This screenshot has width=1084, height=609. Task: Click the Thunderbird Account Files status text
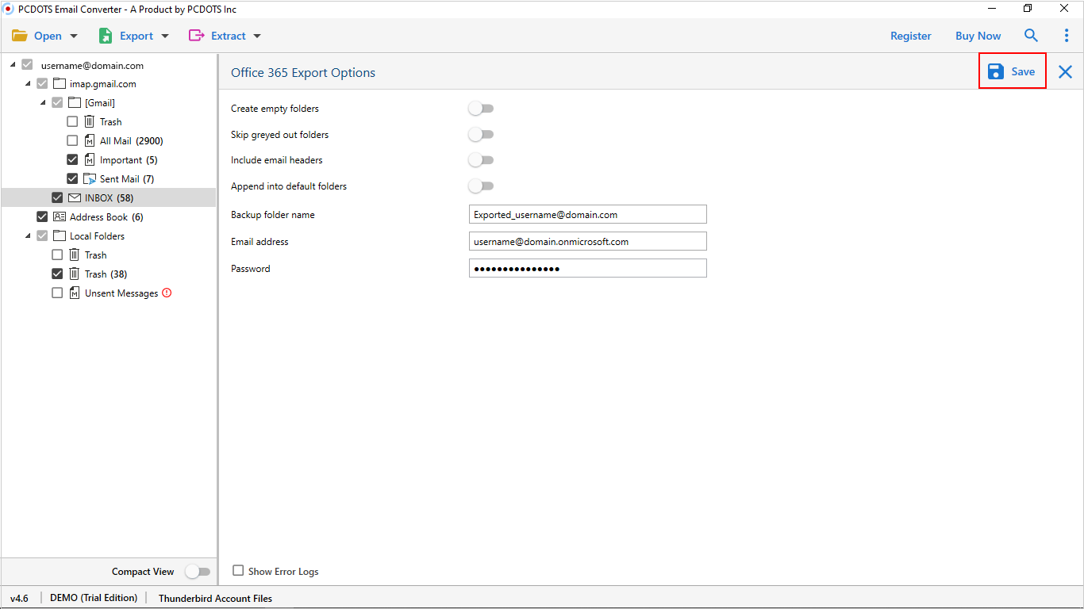click(215, 598)
